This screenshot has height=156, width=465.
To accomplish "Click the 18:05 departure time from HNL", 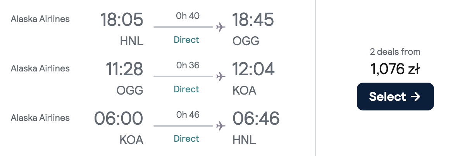I will click(x=122, y=20).
